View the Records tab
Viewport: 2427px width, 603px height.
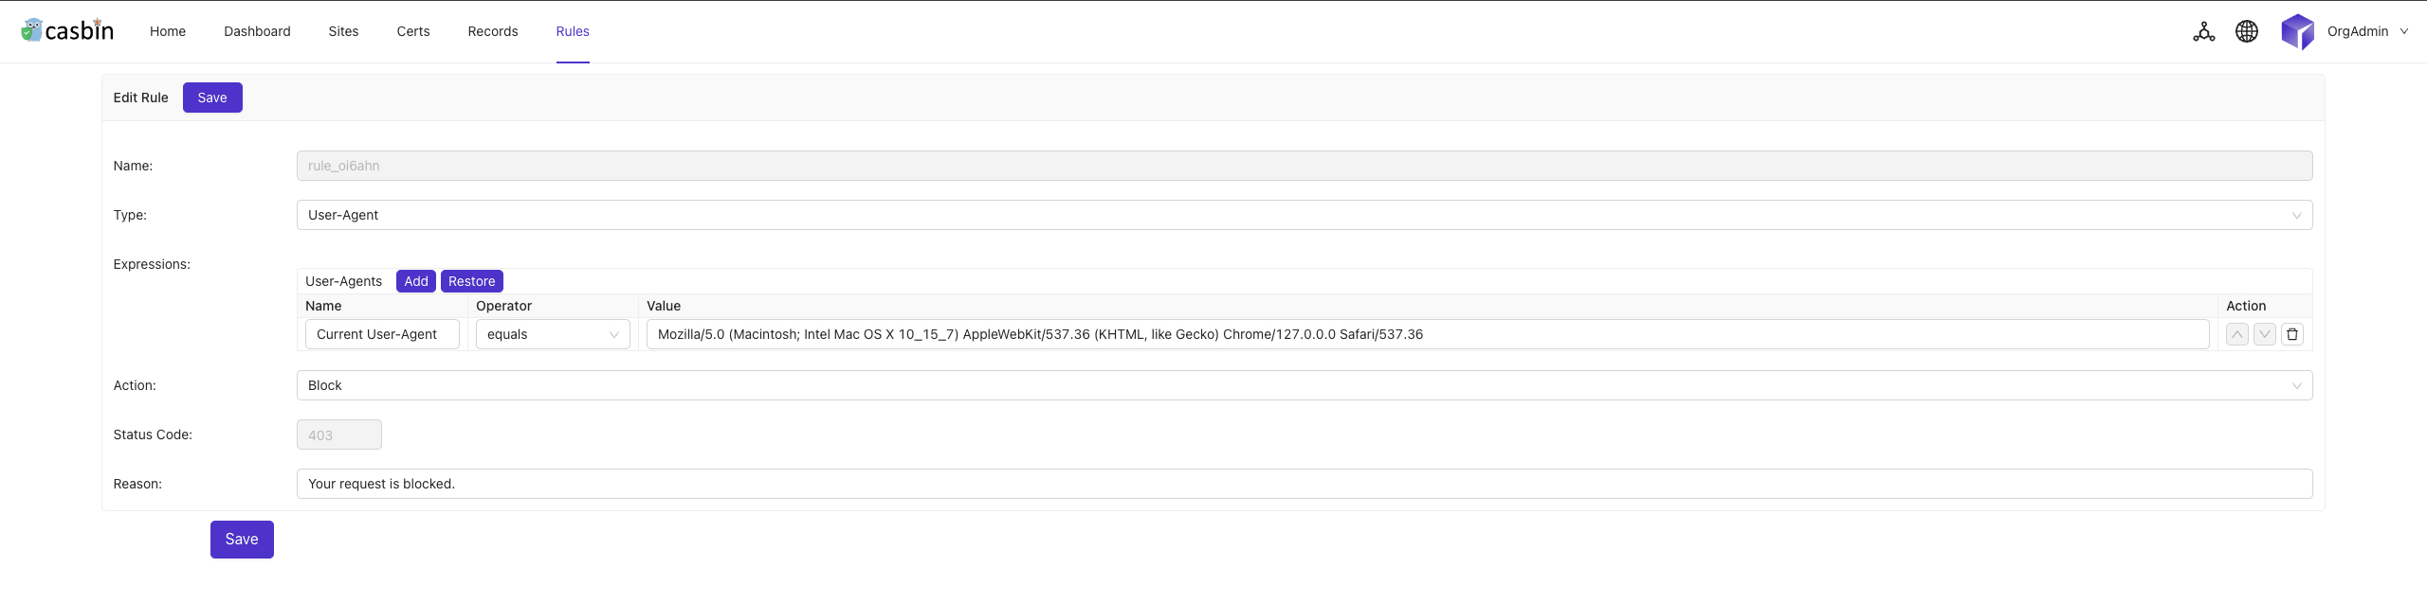click(x=492, y=31)
